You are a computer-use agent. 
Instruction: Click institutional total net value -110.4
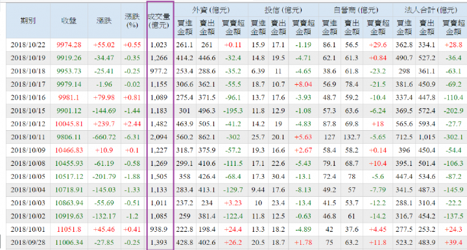coord(453,98)
